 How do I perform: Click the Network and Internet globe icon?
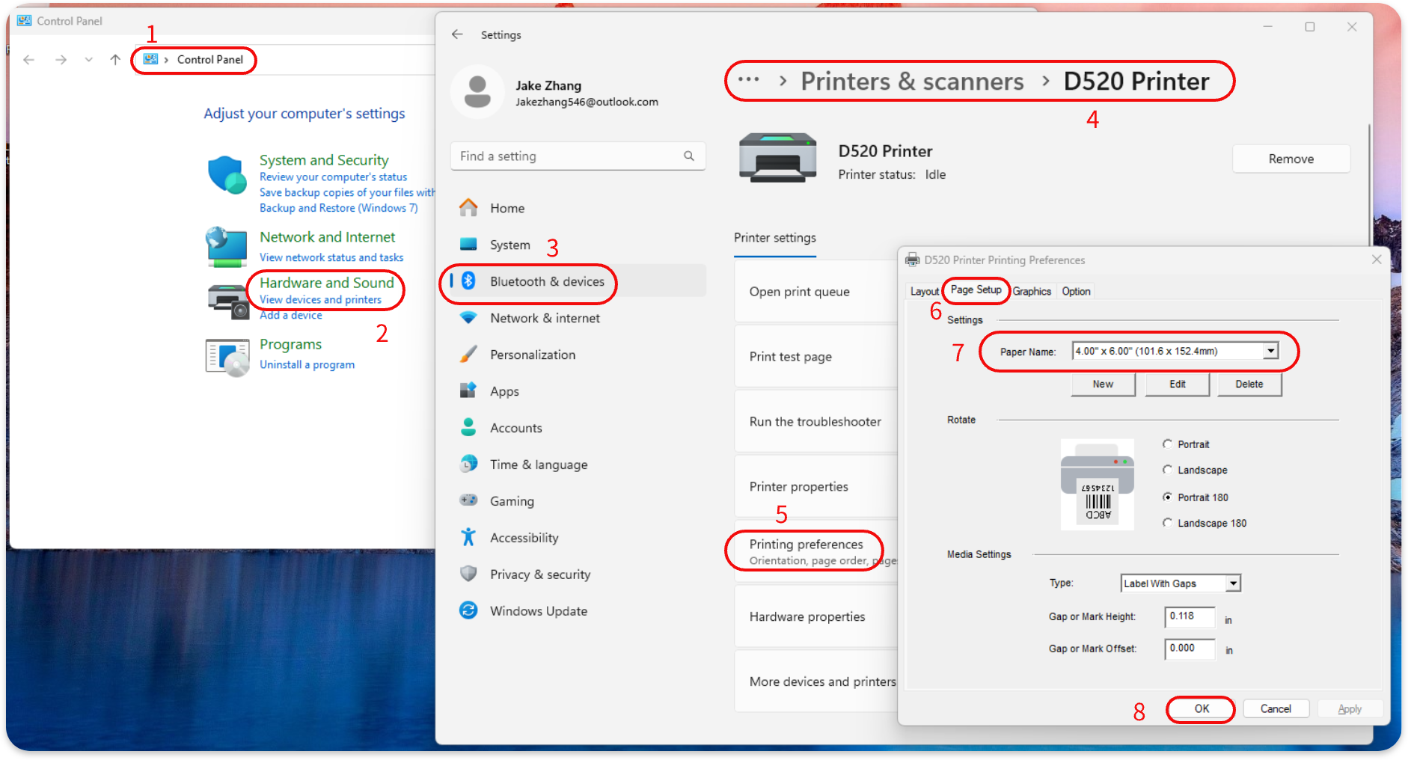click(x=226, y=247)
